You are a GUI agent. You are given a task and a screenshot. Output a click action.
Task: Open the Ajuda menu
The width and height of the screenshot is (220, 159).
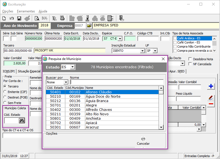(x=43, y=11)
